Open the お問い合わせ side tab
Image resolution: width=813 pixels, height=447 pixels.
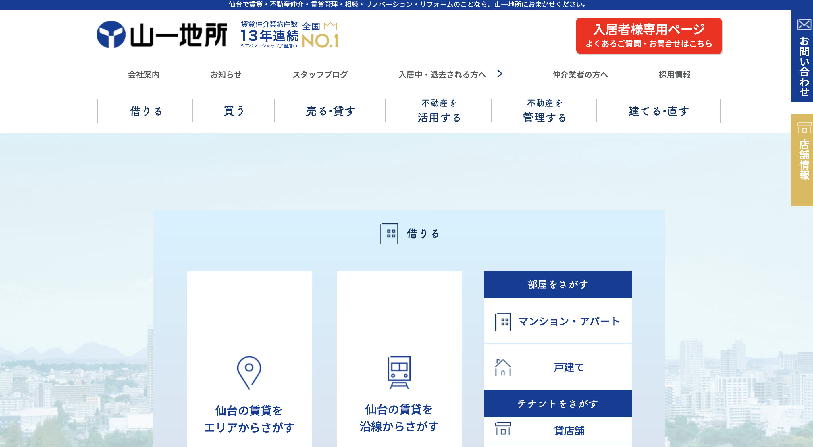click(802, 56)
